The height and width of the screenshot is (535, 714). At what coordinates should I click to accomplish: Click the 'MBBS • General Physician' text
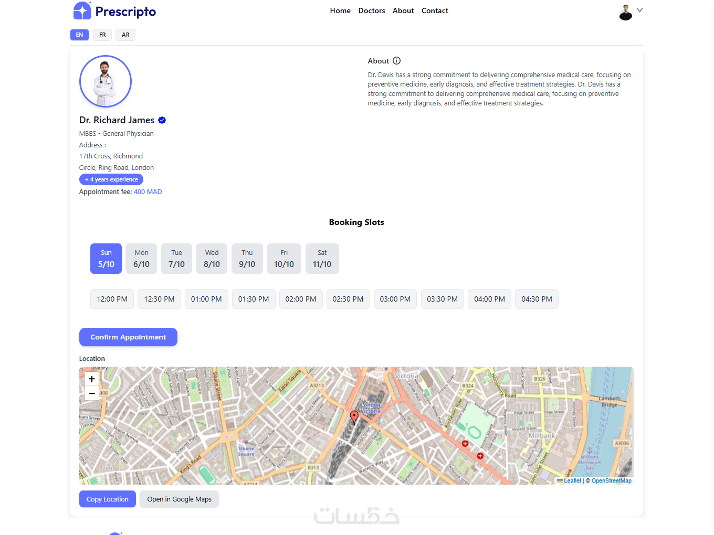coord(117,134)
